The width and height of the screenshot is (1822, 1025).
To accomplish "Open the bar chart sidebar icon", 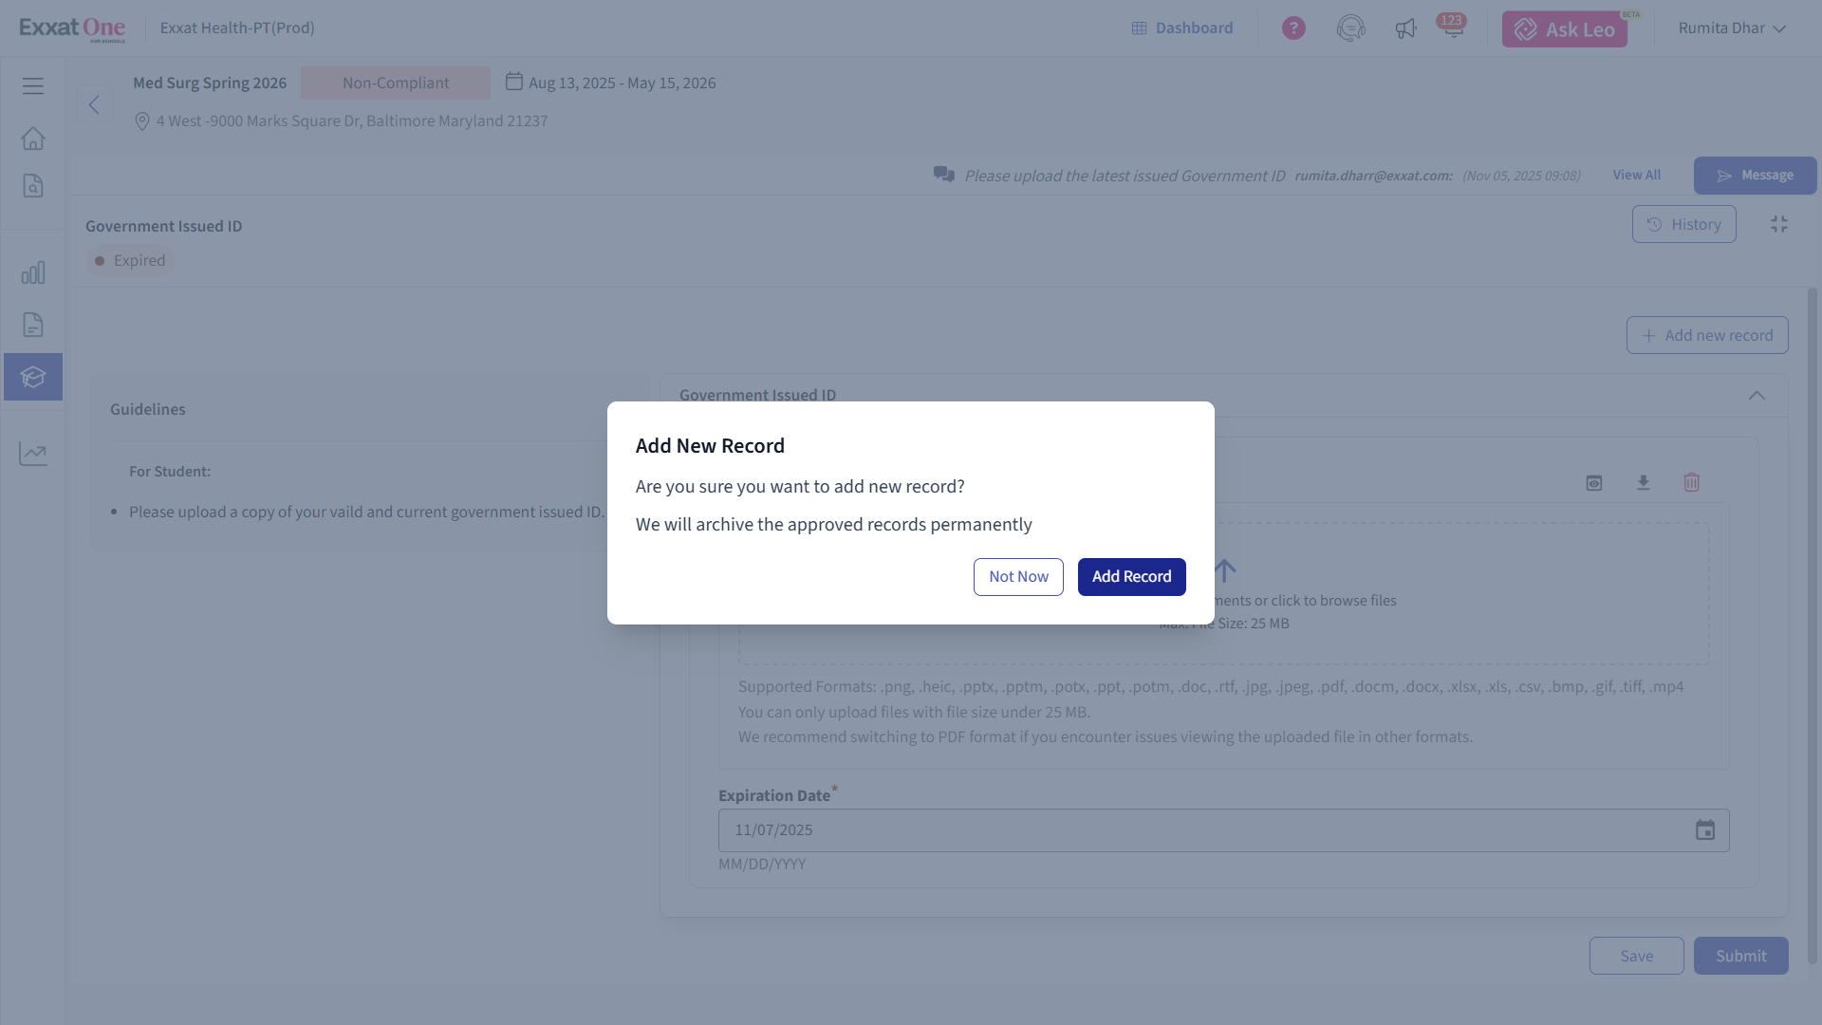I will pos(33,273).
